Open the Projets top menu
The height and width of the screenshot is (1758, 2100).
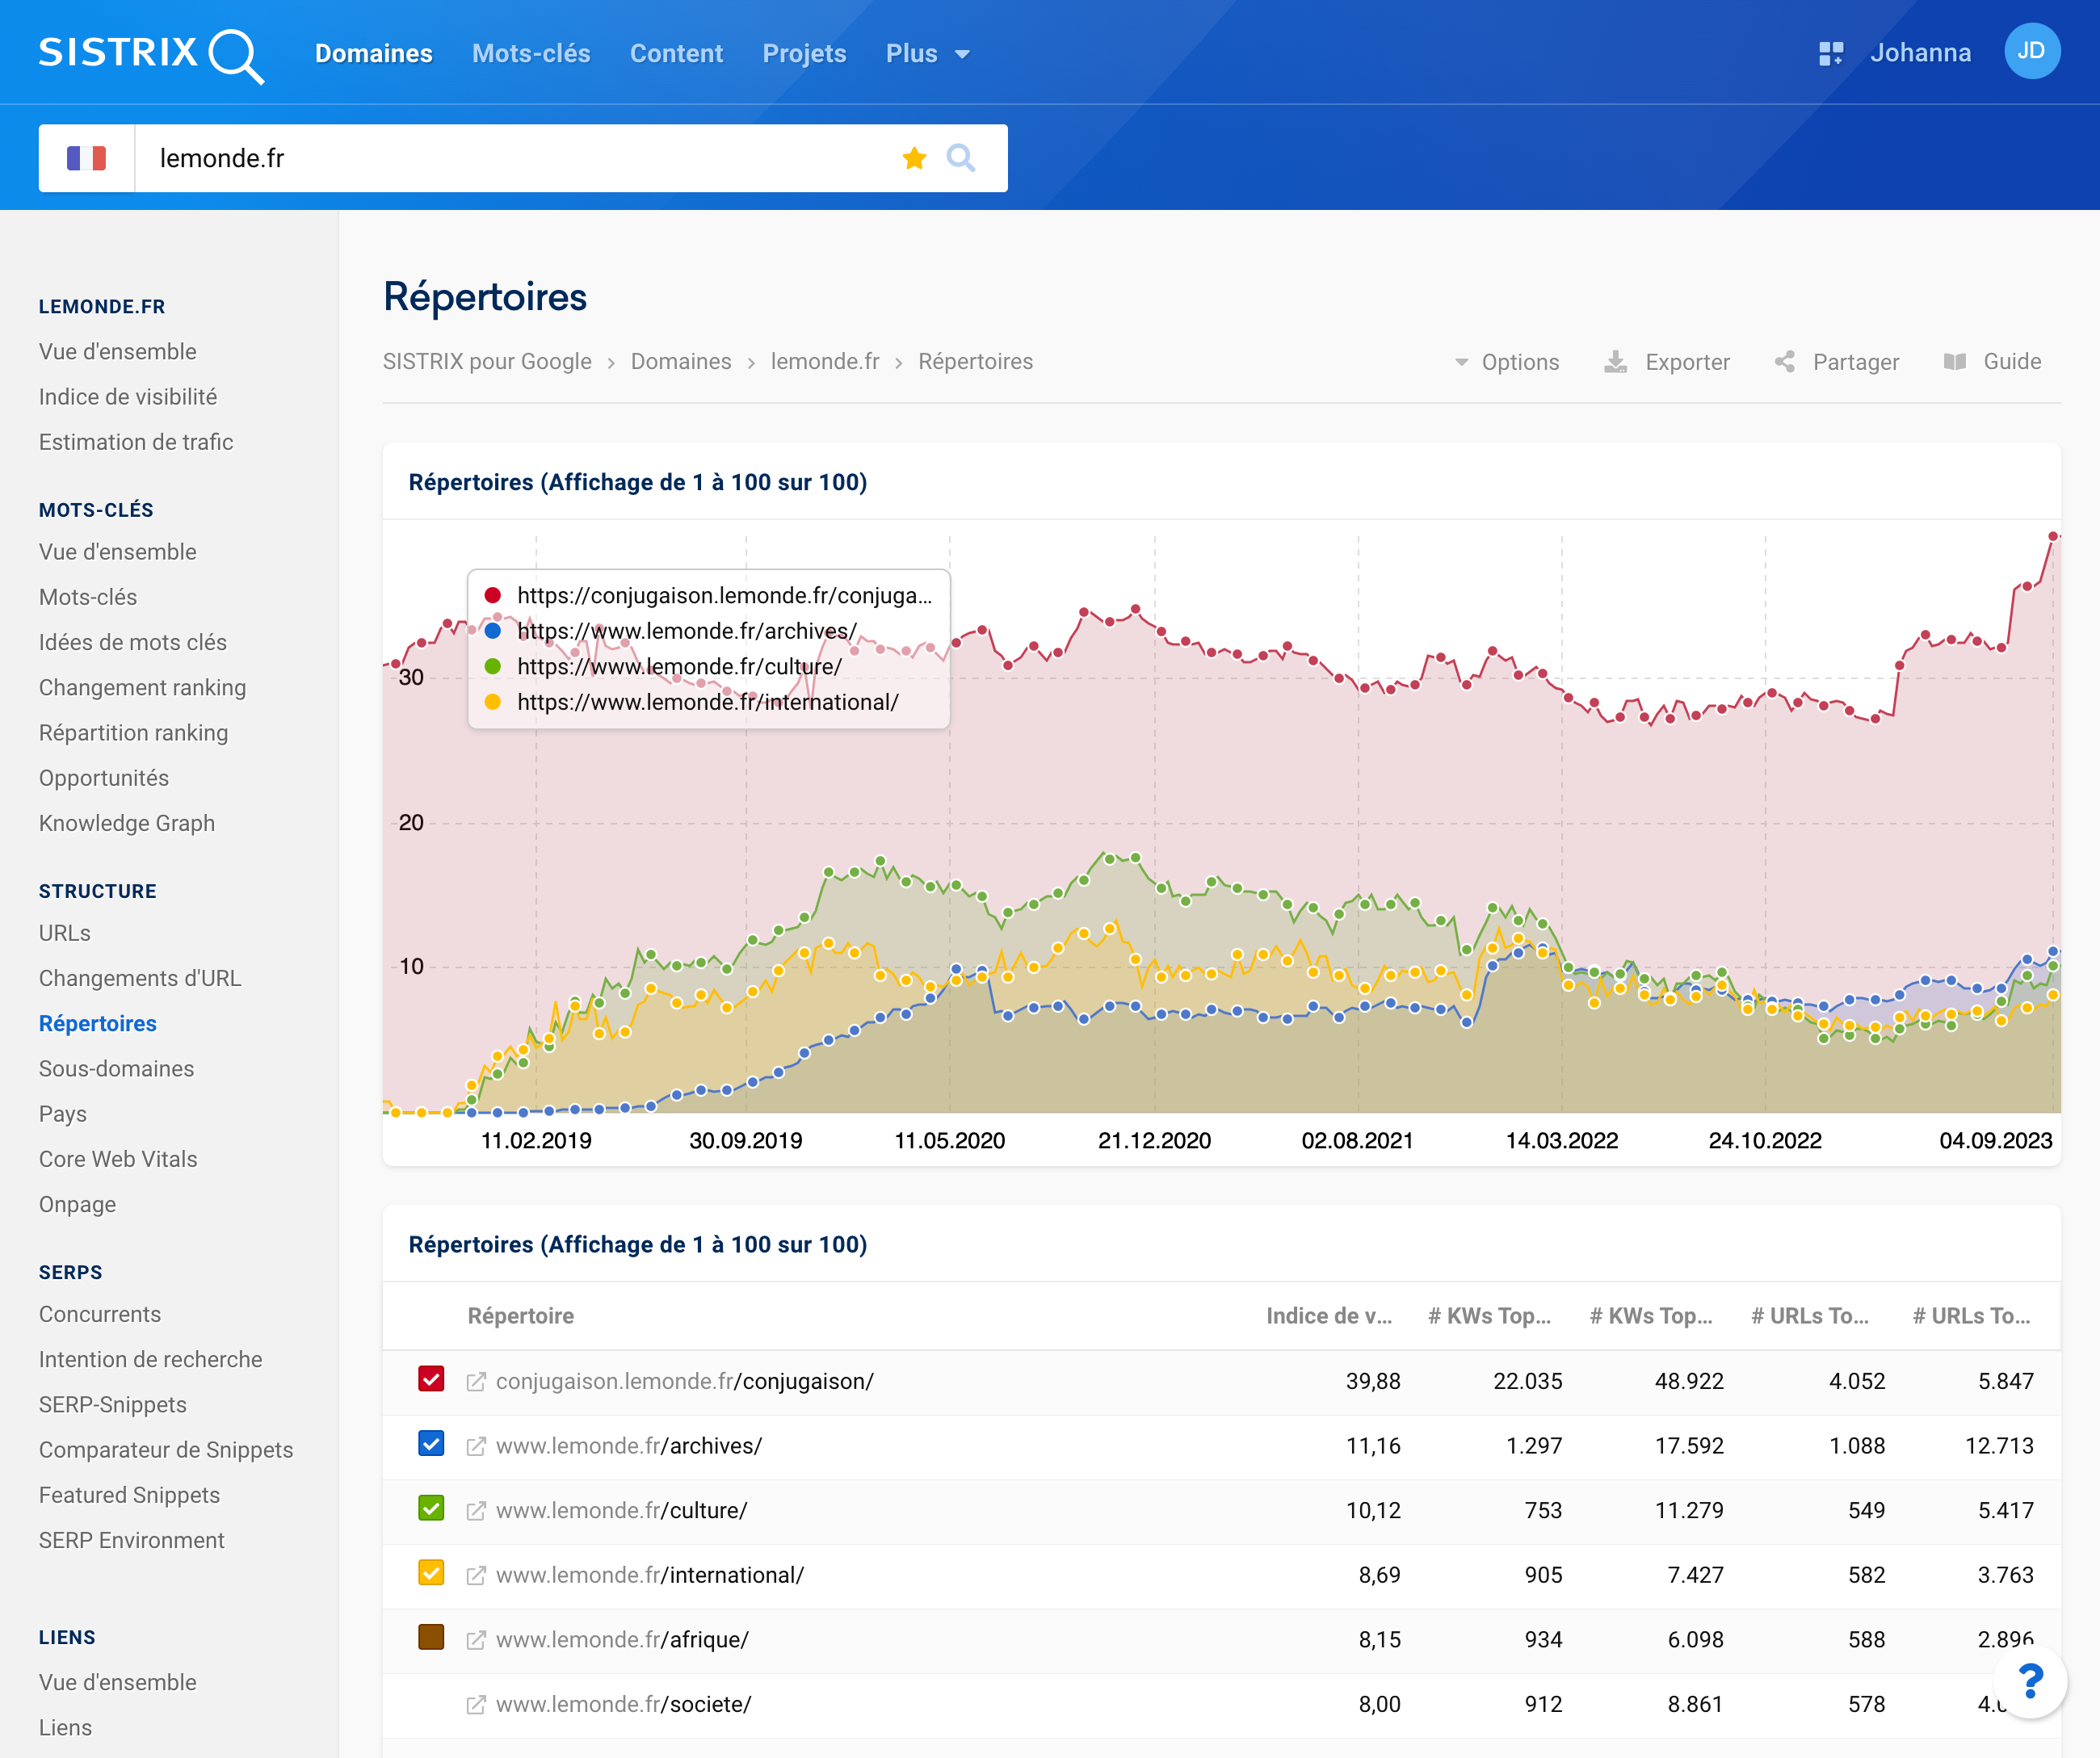(x=804, y=54)
